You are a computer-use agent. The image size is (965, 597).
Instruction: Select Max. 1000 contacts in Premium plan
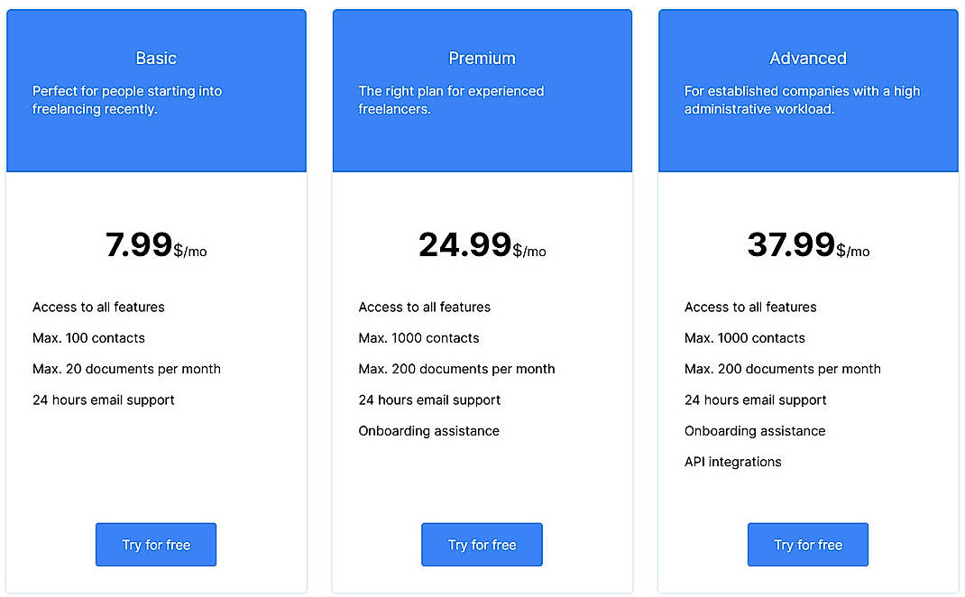point(419,338)
